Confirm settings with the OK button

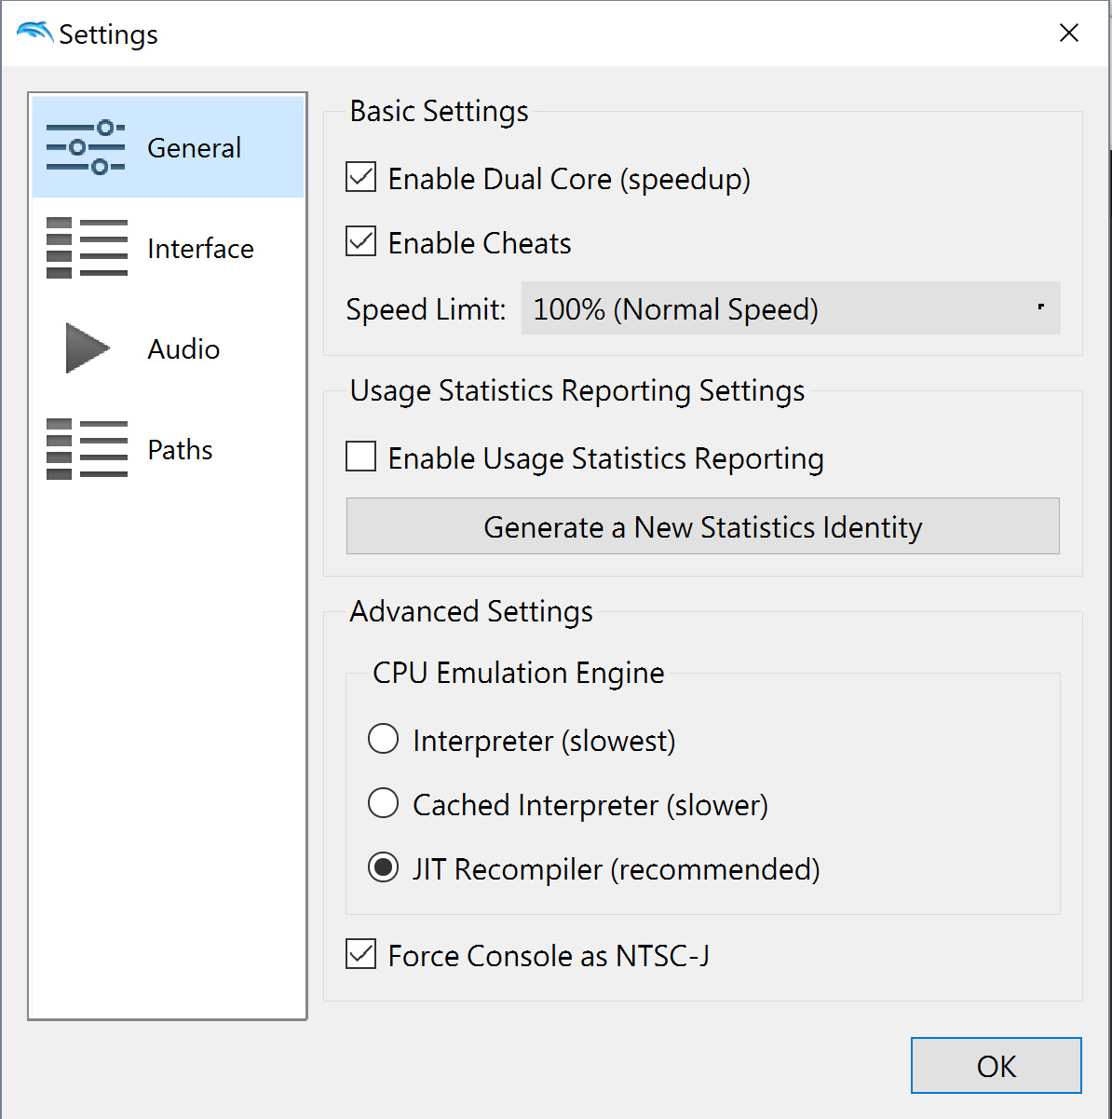(997, 1066)
